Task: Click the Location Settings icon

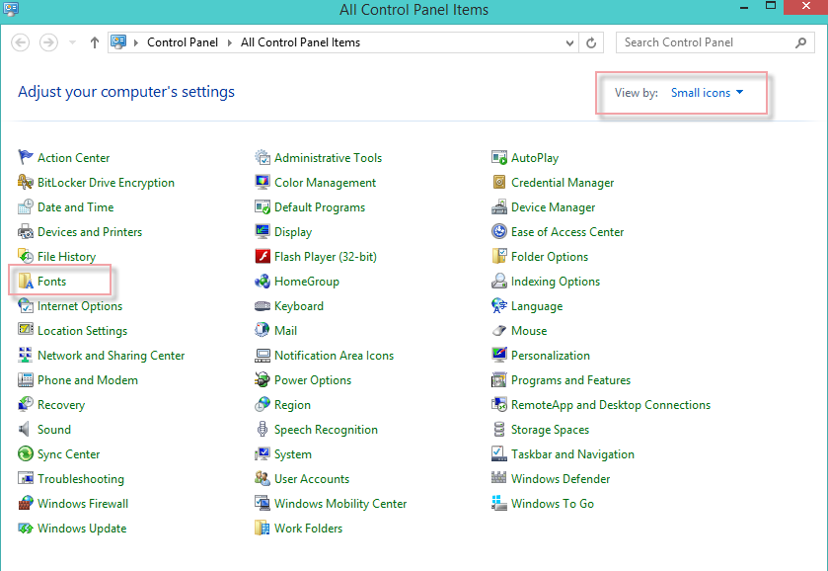Action: [x=26, y=330]
